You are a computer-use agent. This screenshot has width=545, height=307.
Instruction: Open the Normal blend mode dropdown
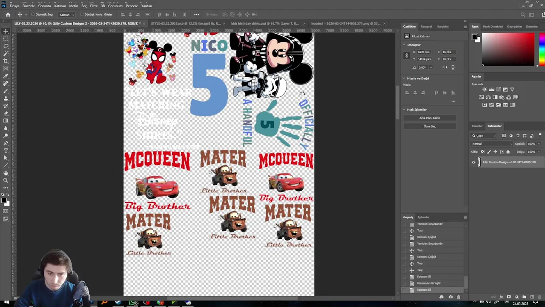tap(491, 144)
